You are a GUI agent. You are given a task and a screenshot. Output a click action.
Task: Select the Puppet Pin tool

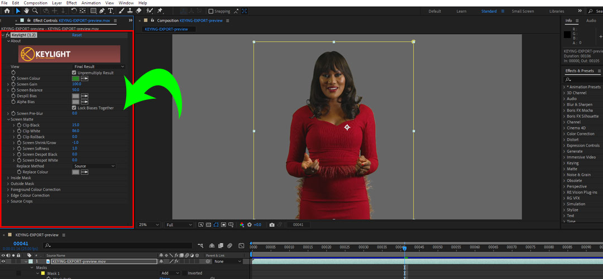coord(160,11)
